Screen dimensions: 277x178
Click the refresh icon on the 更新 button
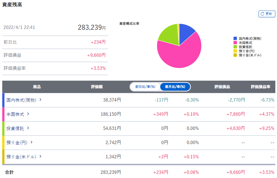pyautogui.click(x=262, y=14)
